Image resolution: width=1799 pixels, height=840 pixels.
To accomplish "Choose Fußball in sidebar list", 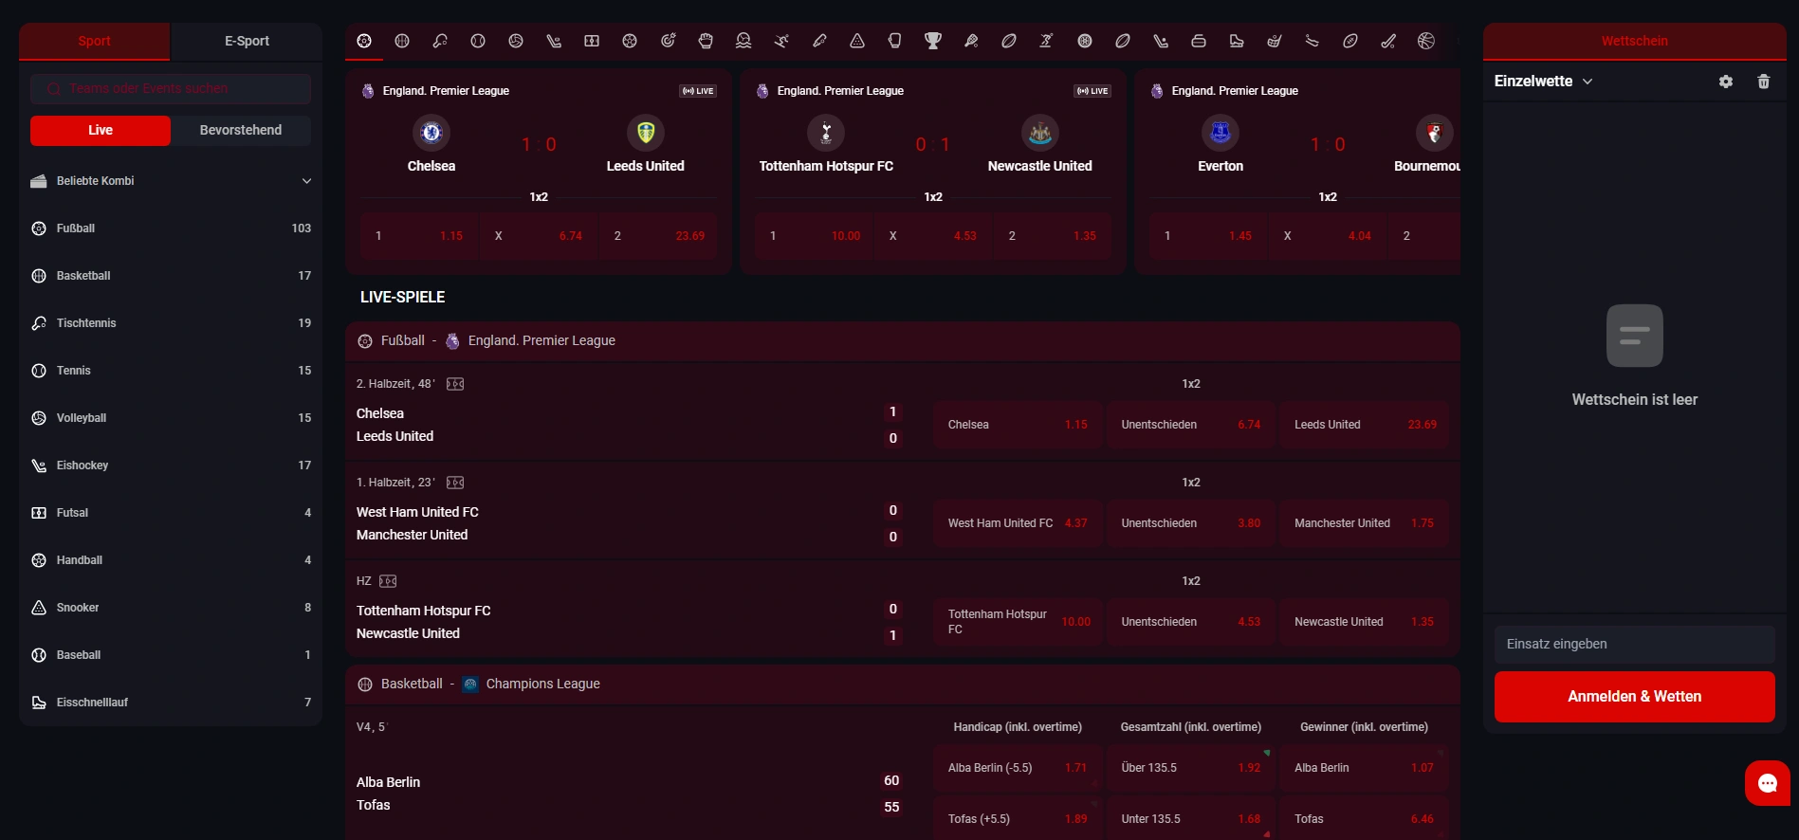I will (x=171, y=228).
